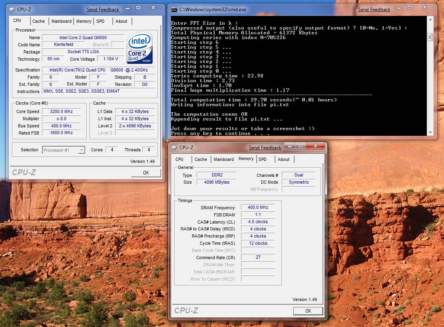Image resolution: width=444 pixels, height=327 pixels.
Task: Click the 'Series computing time : 23.98' line
Action: (x=217, y=76)
